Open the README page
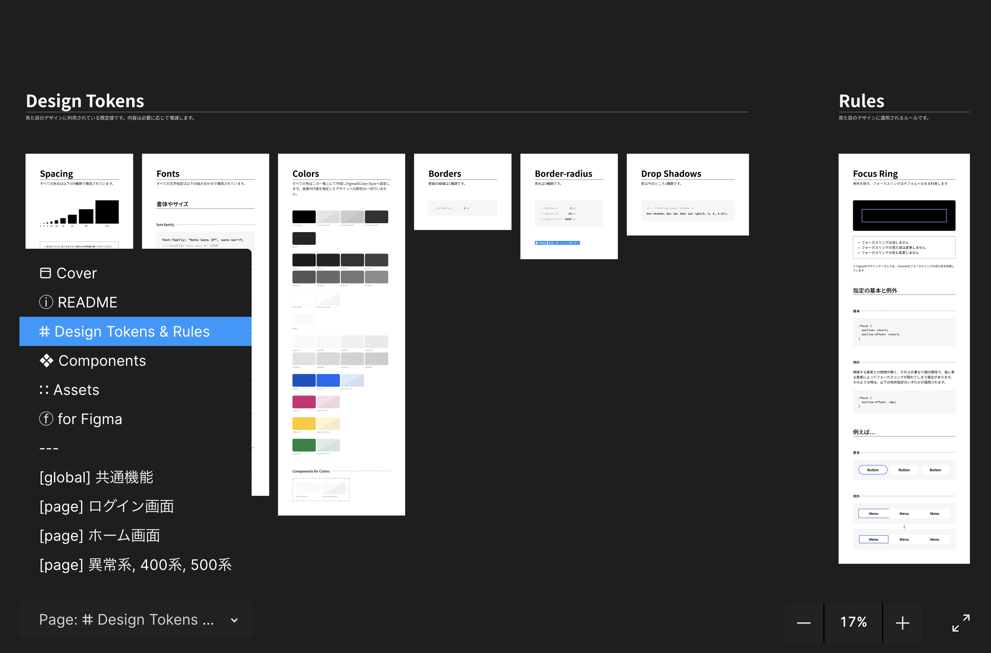 tap(135, 302)
